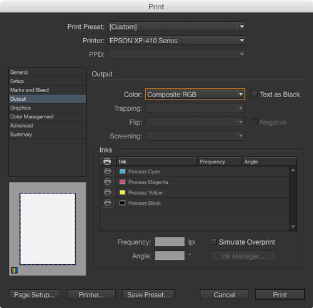313x308 pixels.
Task: Select the Process Black row text
Action: pyautogui.click(x=145, y=203)
